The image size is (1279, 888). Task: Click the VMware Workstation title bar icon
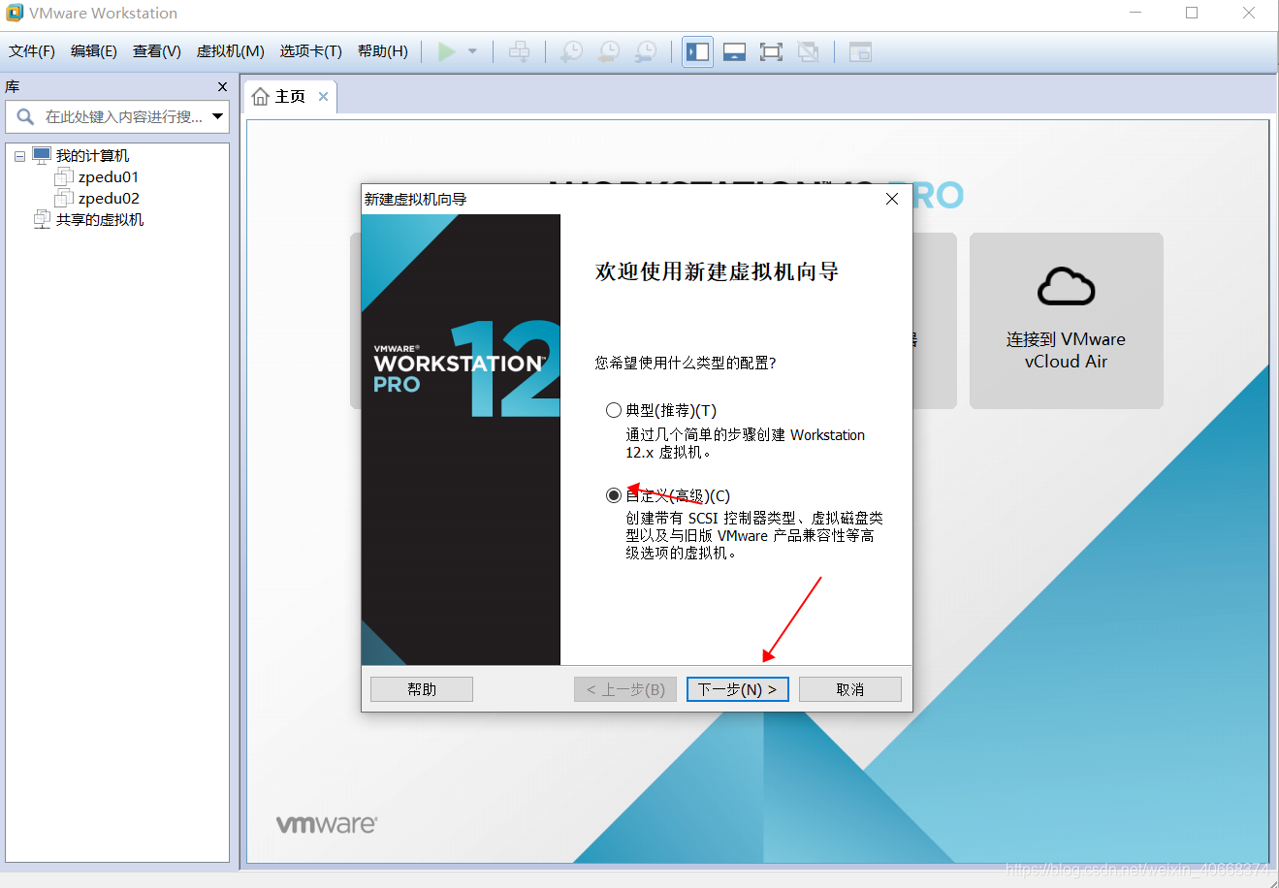[x=15, y=13]
